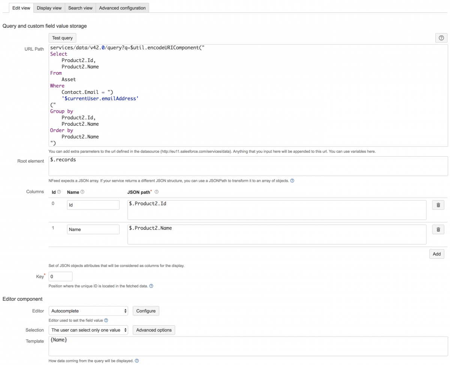Edit JSON path $.Product2.Id field
Viewport: 450px width, 365px height.
click(x=277, y=210)
